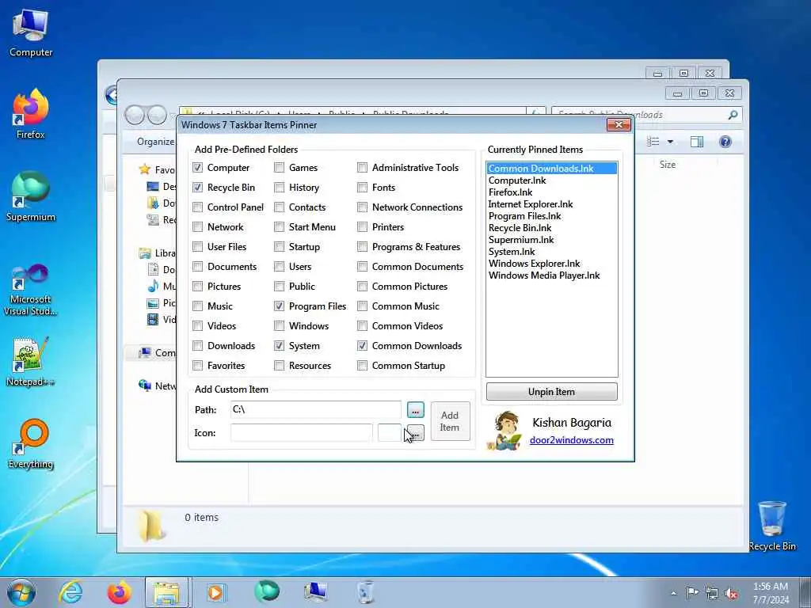
Task: Enable the Control Panel checkbox
Action: click(197, 207)
